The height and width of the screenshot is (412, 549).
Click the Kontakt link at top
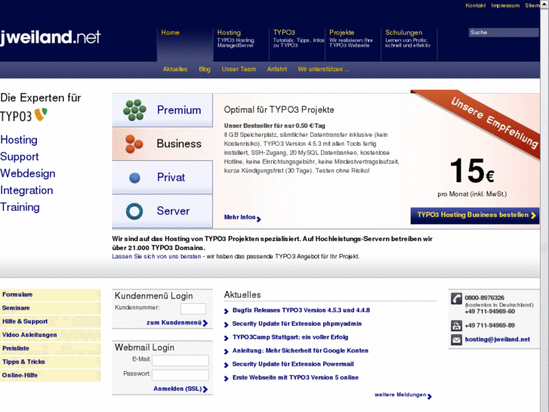point(476,5)
